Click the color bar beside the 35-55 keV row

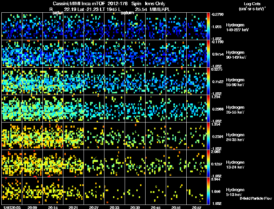(x=208, y=109)
